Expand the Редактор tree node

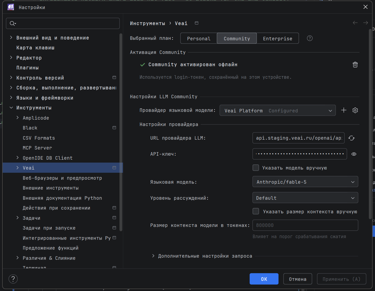[x=11, y=58]
